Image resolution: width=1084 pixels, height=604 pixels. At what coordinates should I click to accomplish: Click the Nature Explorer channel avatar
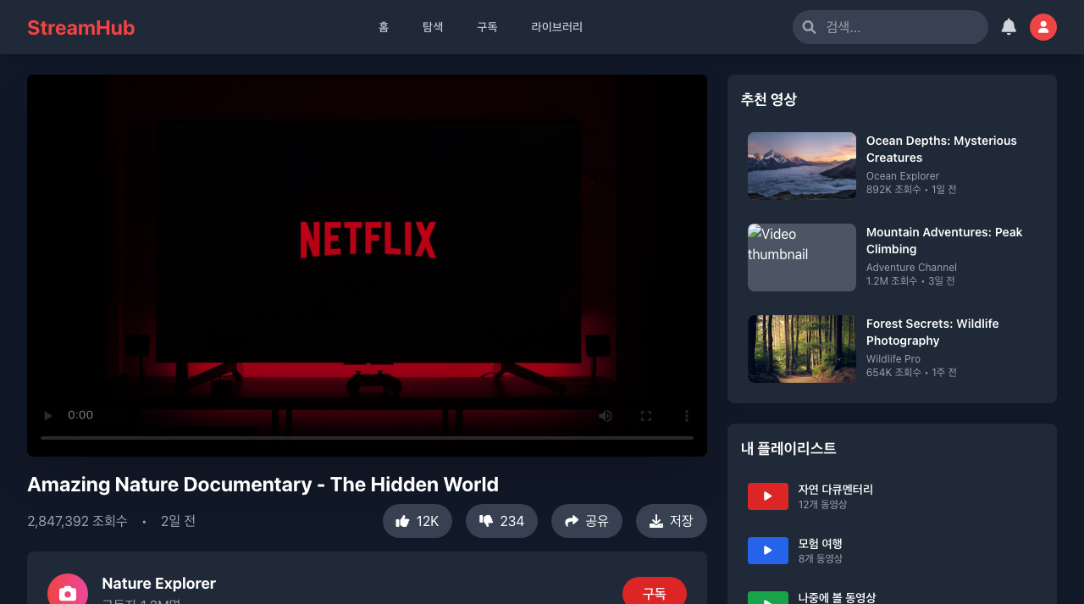coord(68,590)
